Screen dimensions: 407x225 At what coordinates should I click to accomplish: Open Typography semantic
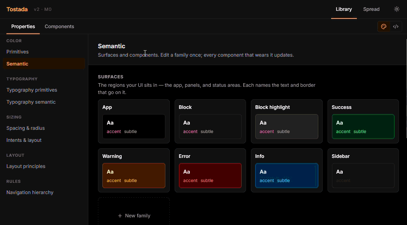click(44, 102)
